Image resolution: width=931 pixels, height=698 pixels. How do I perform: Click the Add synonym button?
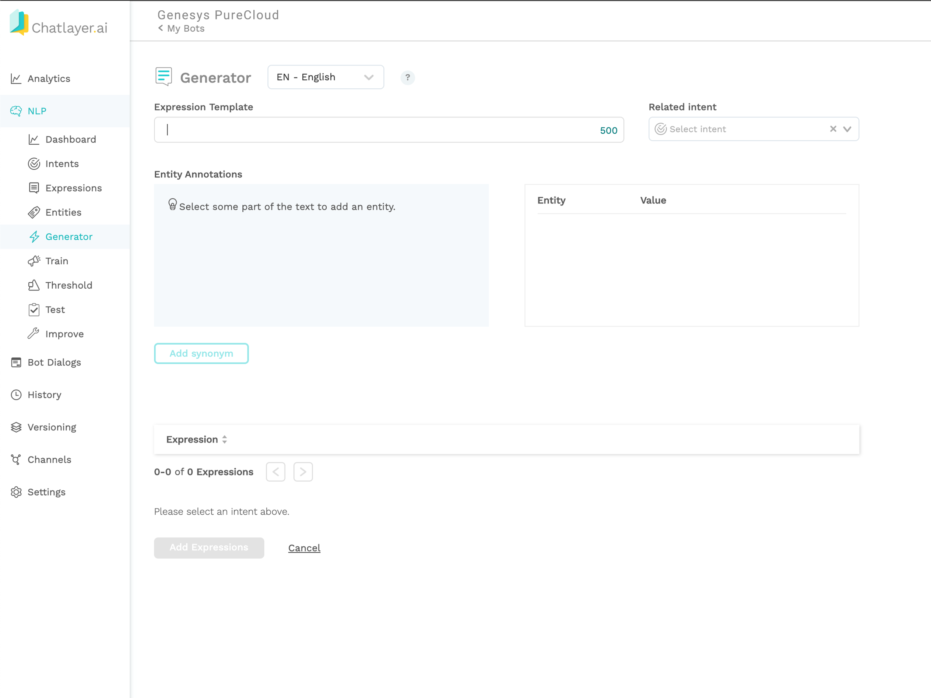point(201,353)
